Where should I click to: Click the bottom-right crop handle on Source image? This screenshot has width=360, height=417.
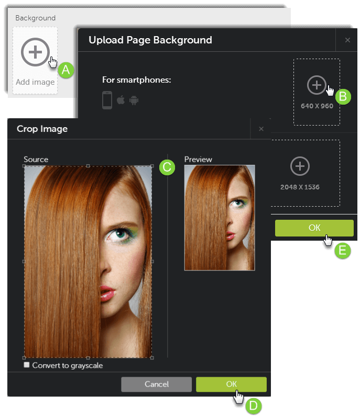tap(152, 357)
